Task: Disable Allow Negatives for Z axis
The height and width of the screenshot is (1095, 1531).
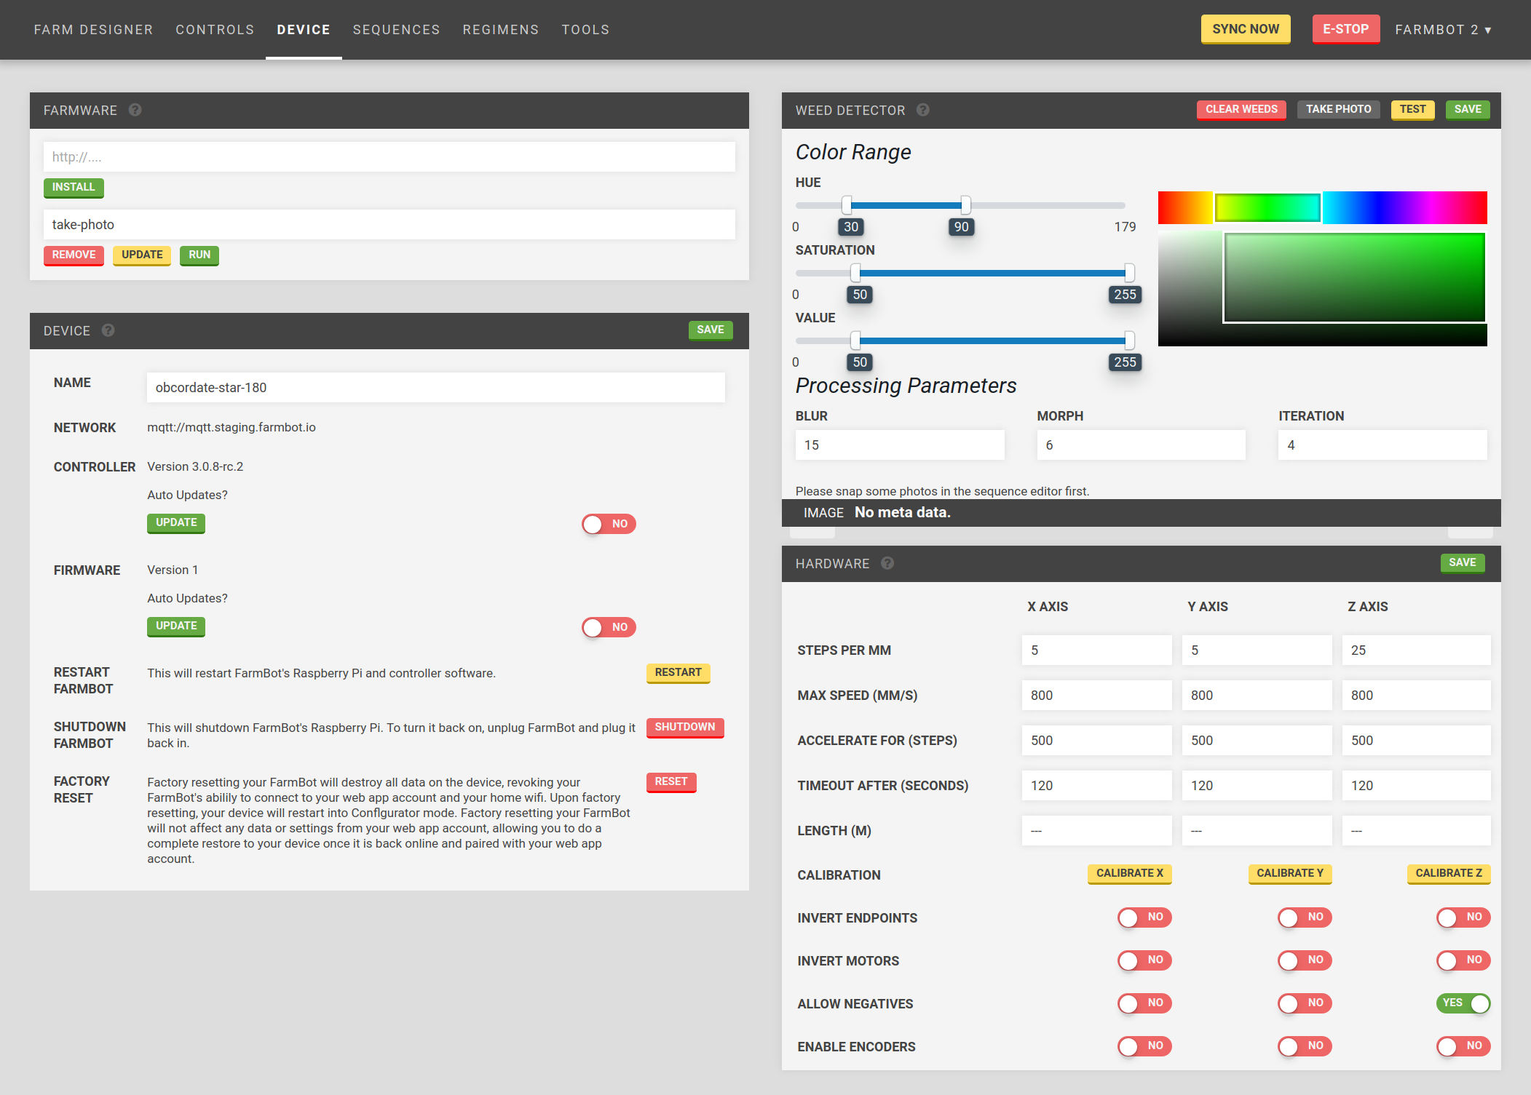Action: tap(1463, 1003)
